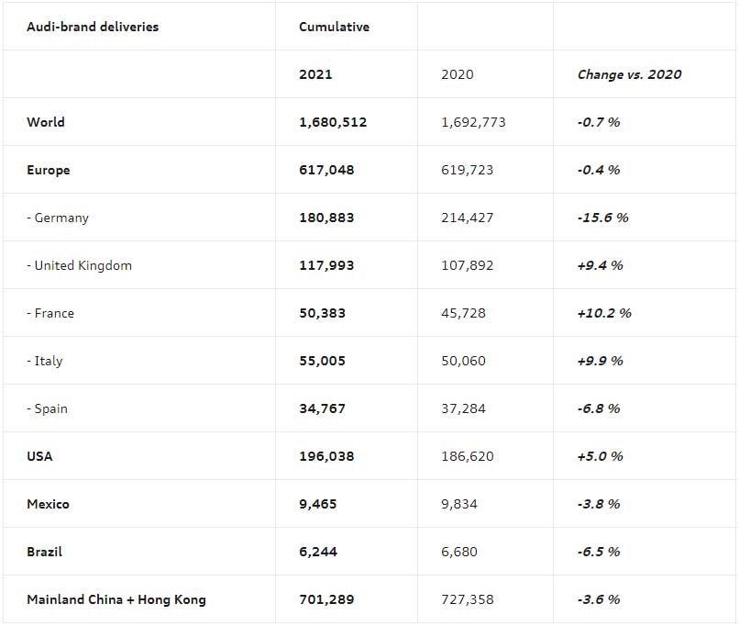
Task: Select the "World" row label
Action: tap(46, 122)
